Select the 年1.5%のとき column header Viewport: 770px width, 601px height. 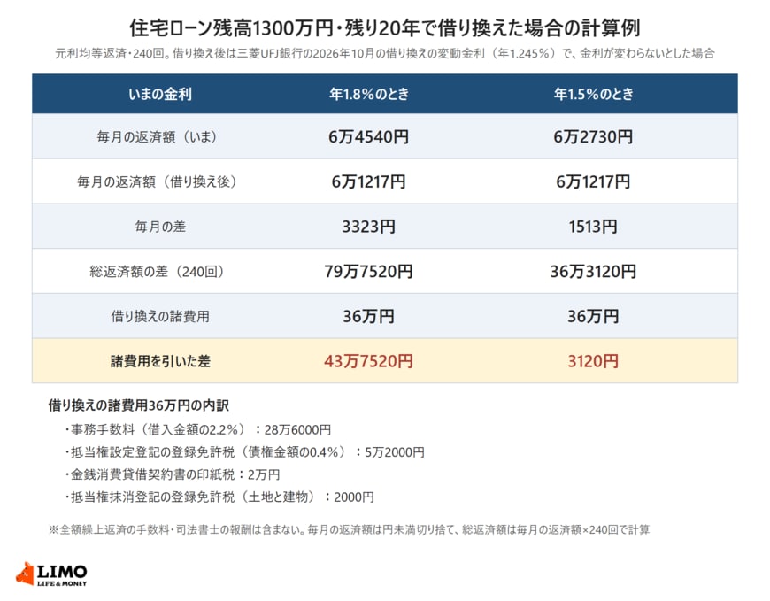pyautogui.click(x=594, y=94)
